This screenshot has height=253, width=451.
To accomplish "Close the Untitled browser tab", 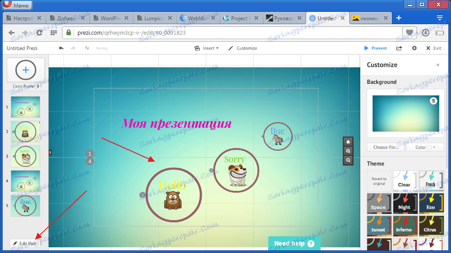I will click(343, 18).
